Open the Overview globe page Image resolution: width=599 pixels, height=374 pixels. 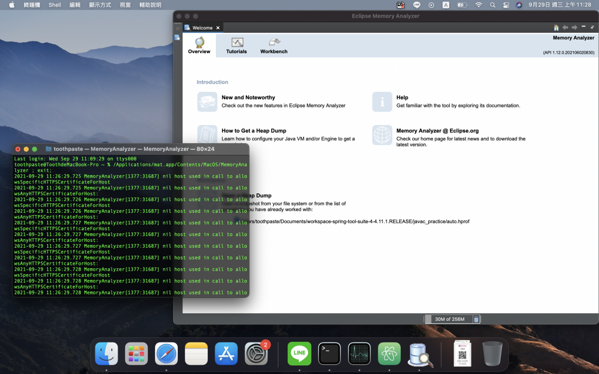(199, 46)
